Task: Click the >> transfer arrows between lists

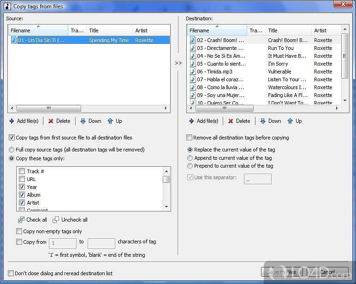Action: [x=178, y=63]
